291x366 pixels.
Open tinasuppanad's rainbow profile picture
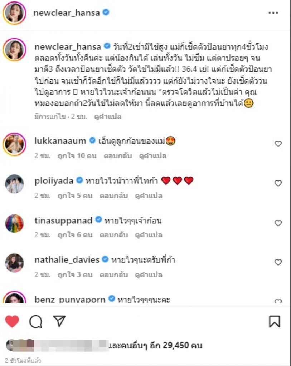14,223
